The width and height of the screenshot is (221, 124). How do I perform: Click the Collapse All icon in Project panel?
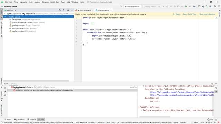[63, 10]
